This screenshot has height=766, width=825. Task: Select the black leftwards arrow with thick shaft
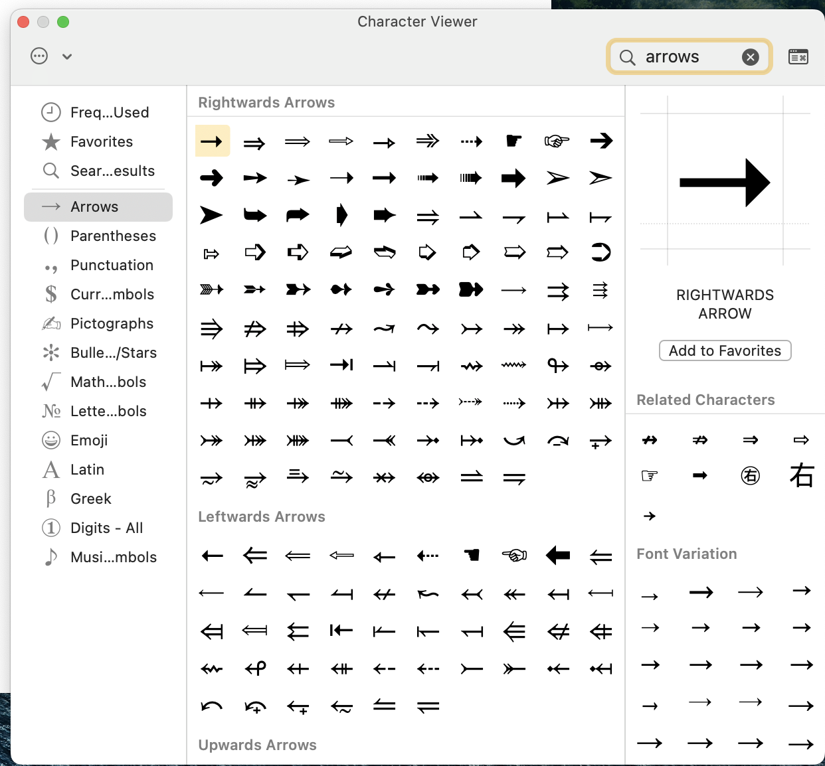coord(557,555)
